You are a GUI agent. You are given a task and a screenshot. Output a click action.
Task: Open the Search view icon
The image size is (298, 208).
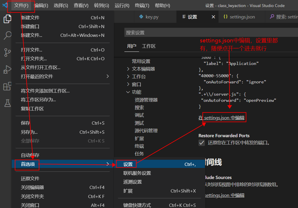click(x=7, y=35)
